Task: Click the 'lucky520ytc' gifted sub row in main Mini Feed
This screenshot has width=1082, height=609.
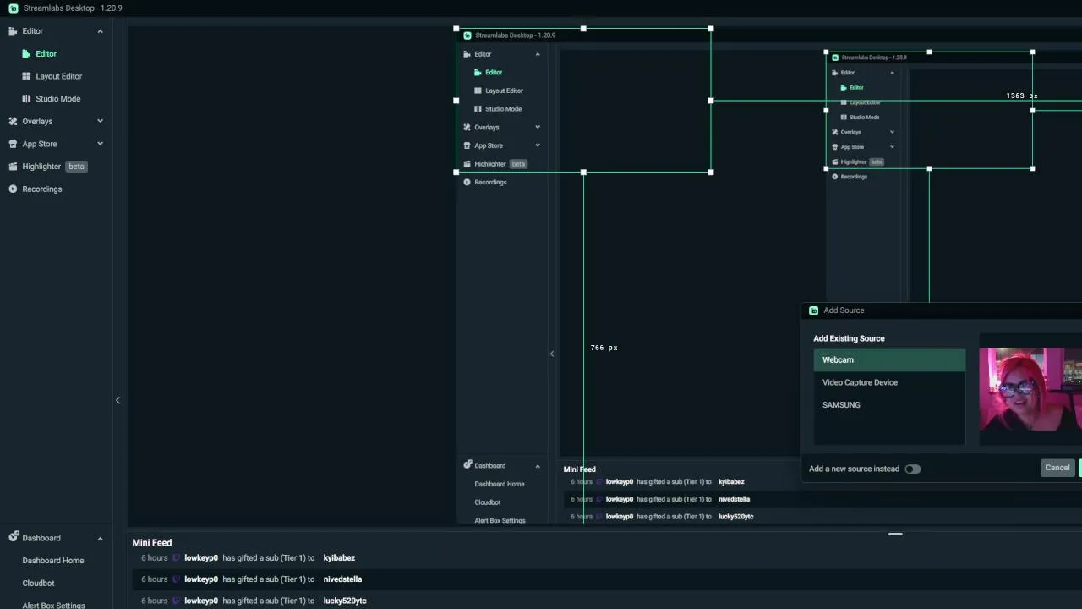Action: click(x=607, y=601)
